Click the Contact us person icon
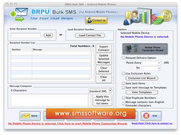The image size is (181, 135). tap(89, 20)
